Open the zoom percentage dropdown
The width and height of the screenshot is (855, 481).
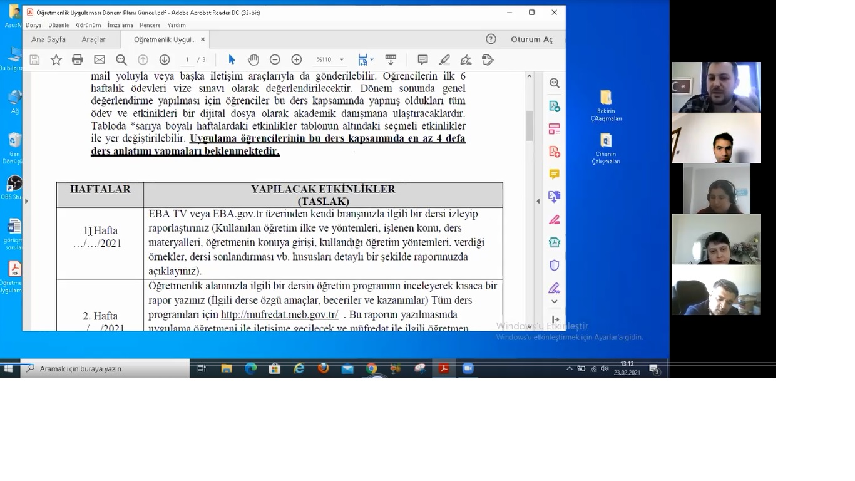342,59
